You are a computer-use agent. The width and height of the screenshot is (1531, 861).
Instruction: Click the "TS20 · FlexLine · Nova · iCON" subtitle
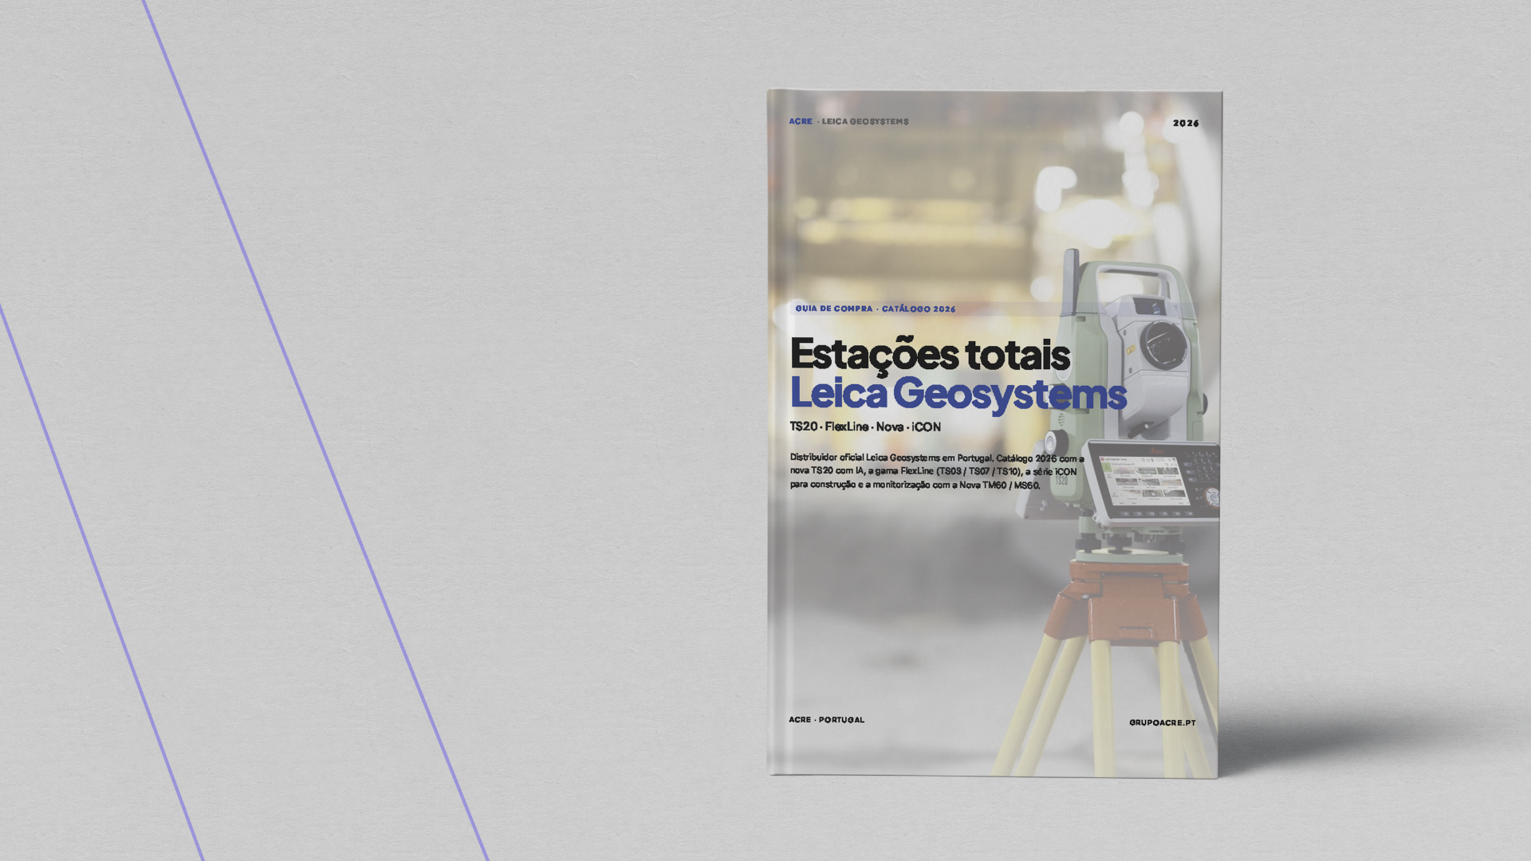coord(865,427)
